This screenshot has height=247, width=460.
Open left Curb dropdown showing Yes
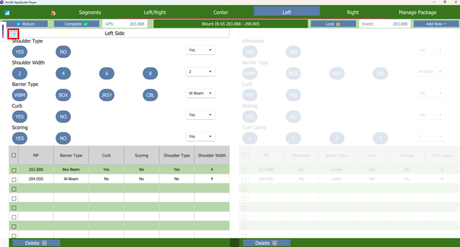point(200,115)
